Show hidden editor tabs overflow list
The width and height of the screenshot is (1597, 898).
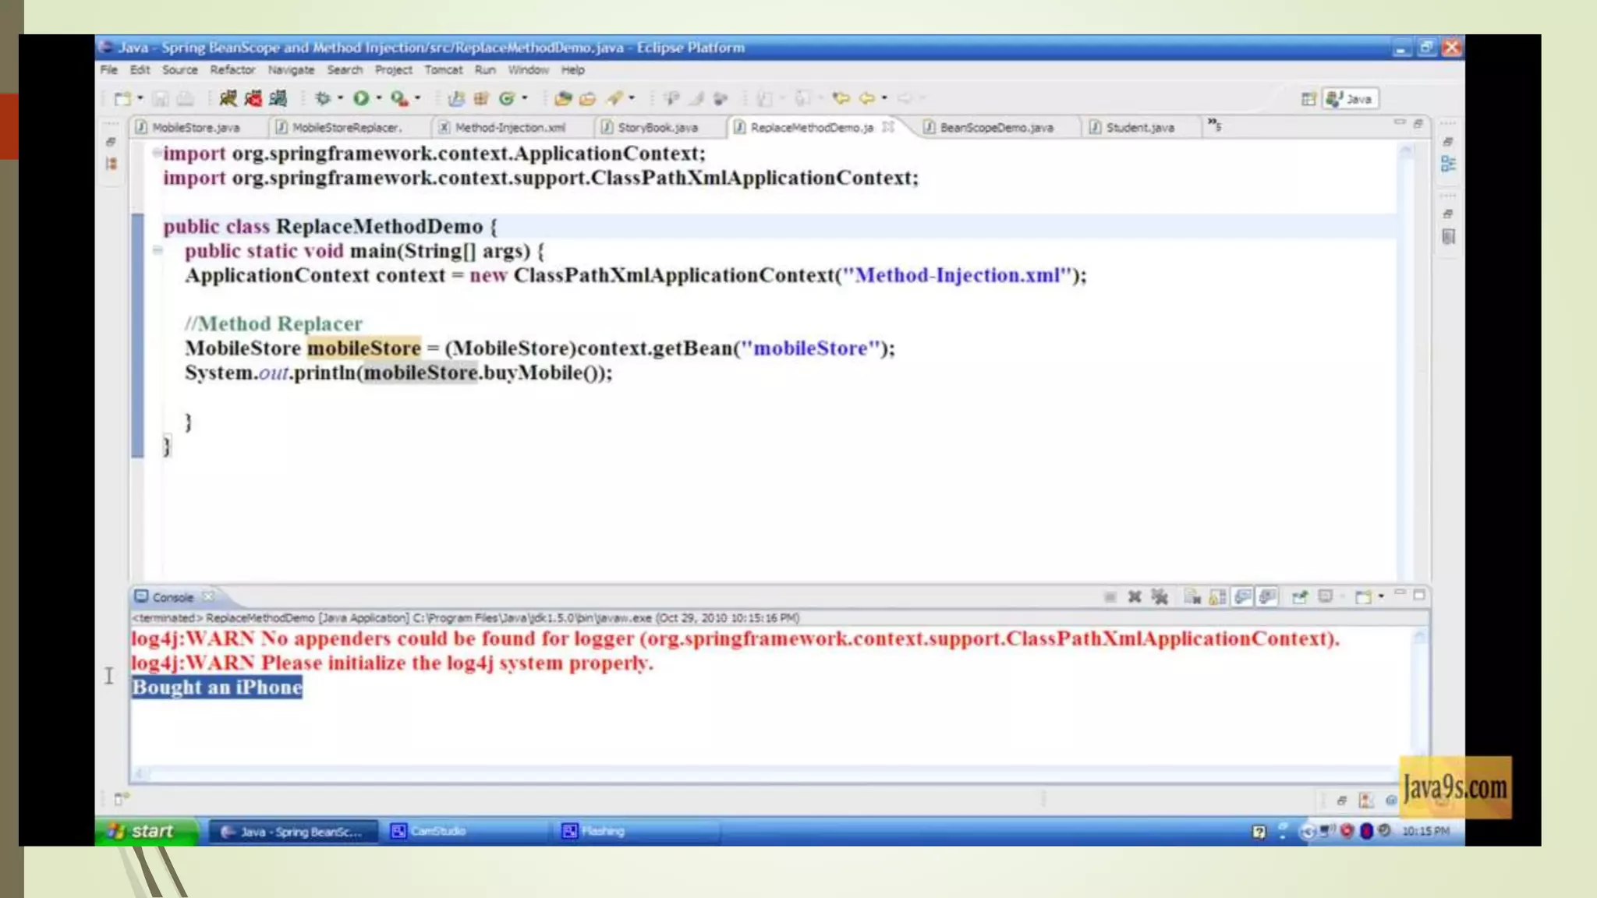click(1214, 125)
